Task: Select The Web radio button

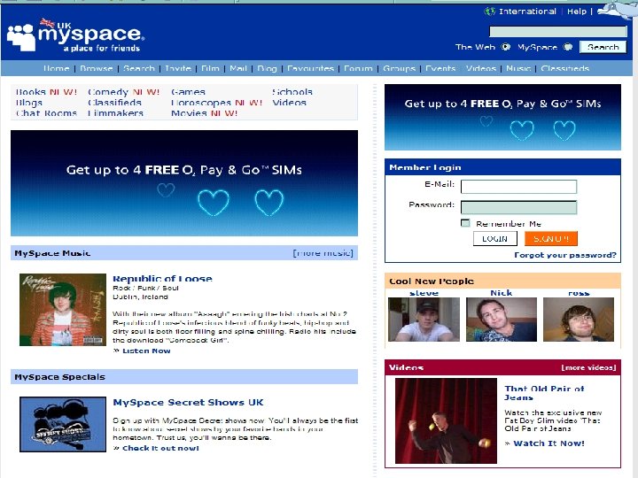Action: (505, 47)
